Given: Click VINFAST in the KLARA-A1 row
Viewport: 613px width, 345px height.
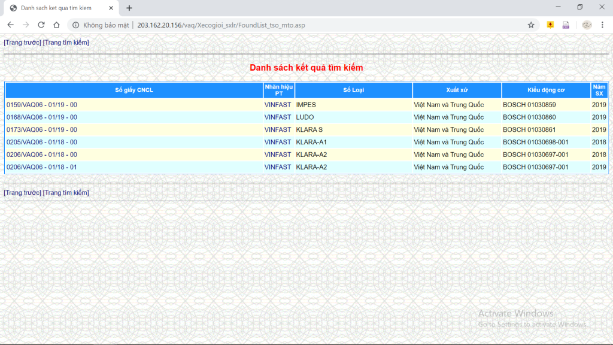Looking at the screenshot, I should [278, 143].
